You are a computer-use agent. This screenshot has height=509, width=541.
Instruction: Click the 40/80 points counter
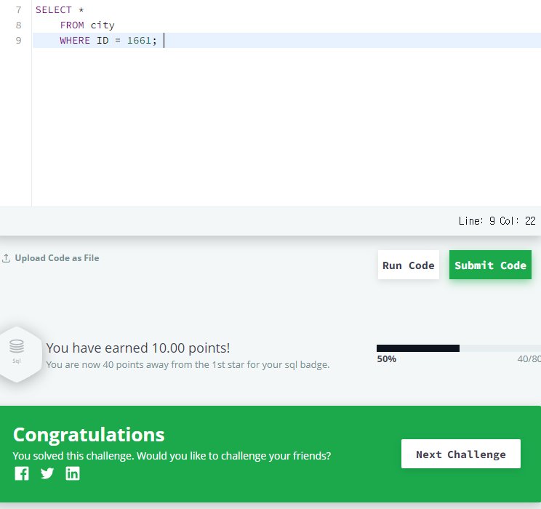(x=529, y=359)
